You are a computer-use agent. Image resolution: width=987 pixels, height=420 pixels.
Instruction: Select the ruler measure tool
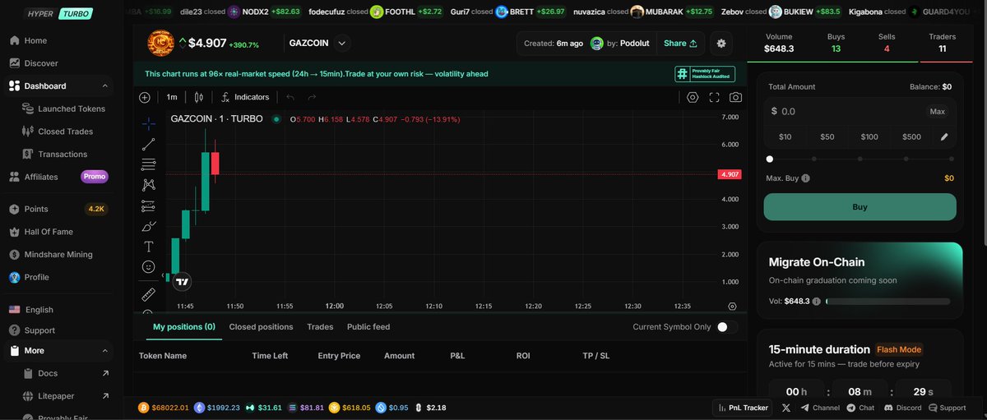click(148, 293)
